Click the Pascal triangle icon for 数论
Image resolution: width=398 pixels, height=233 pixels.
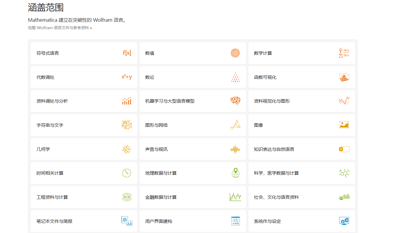[x=235, y=77]
